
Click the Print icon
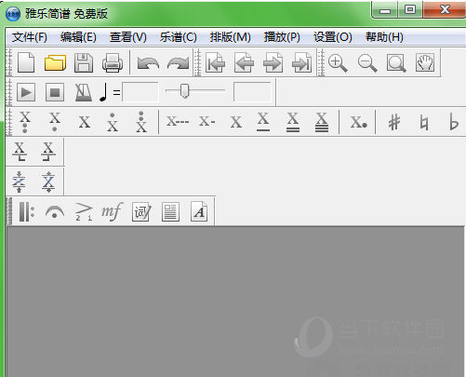tap(113, 63)
